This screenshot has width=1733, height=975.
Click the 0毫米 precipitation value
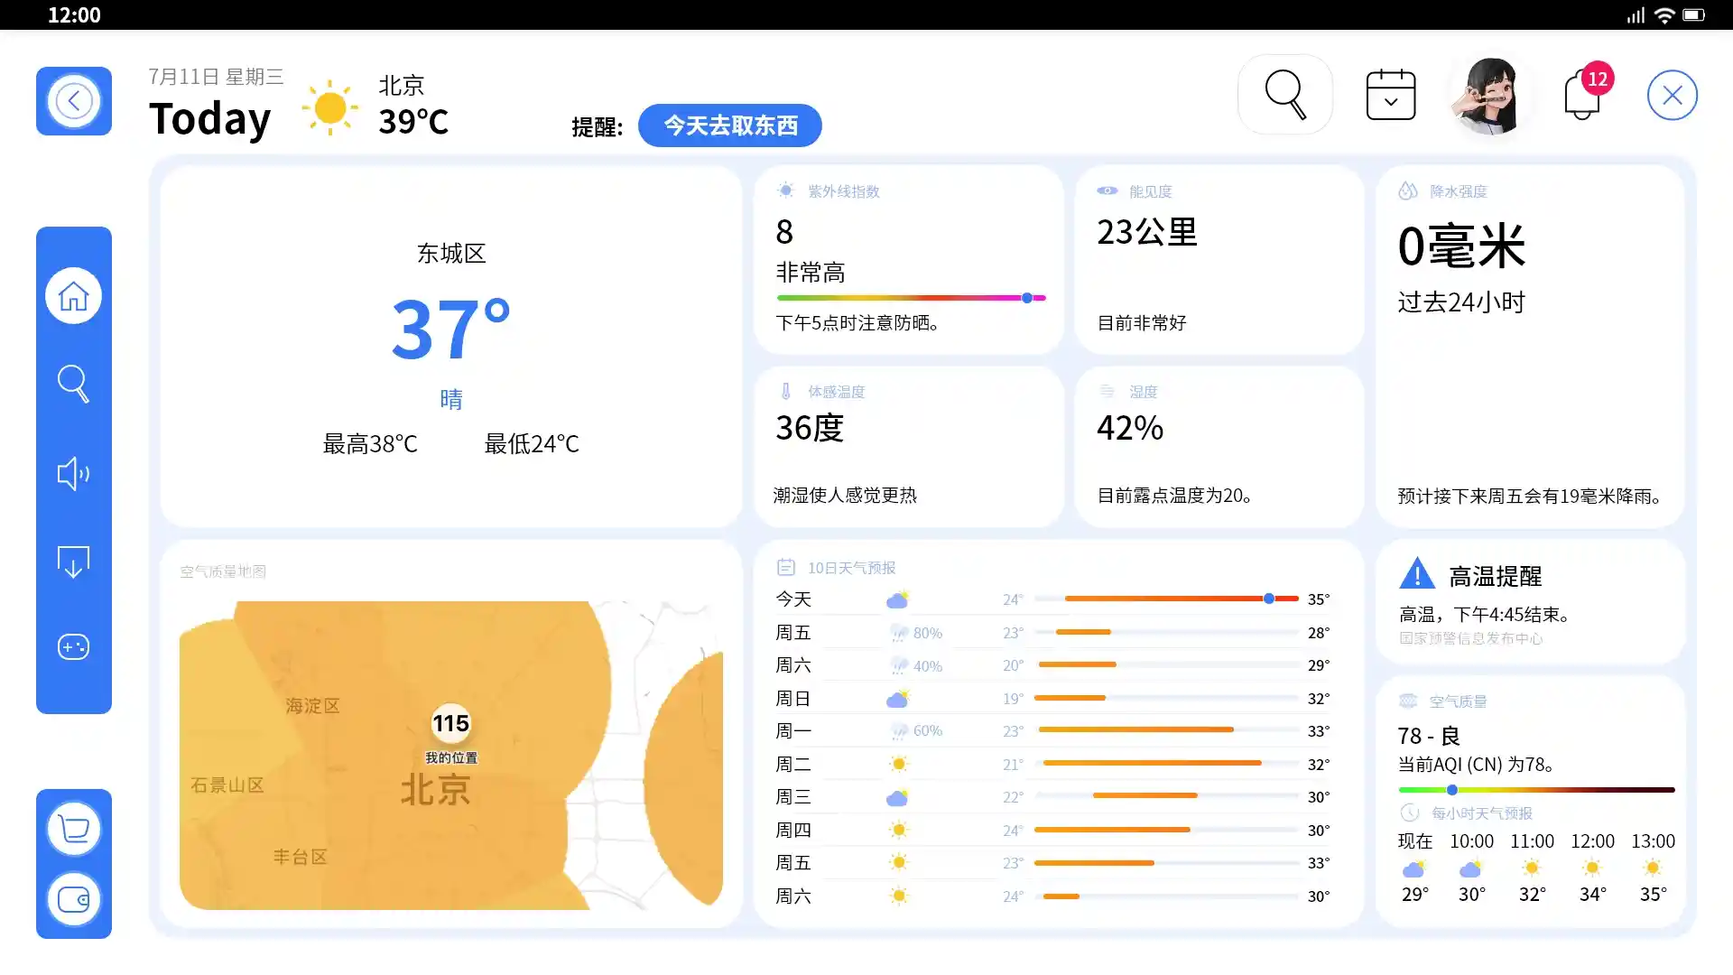tap(1461, 246)
